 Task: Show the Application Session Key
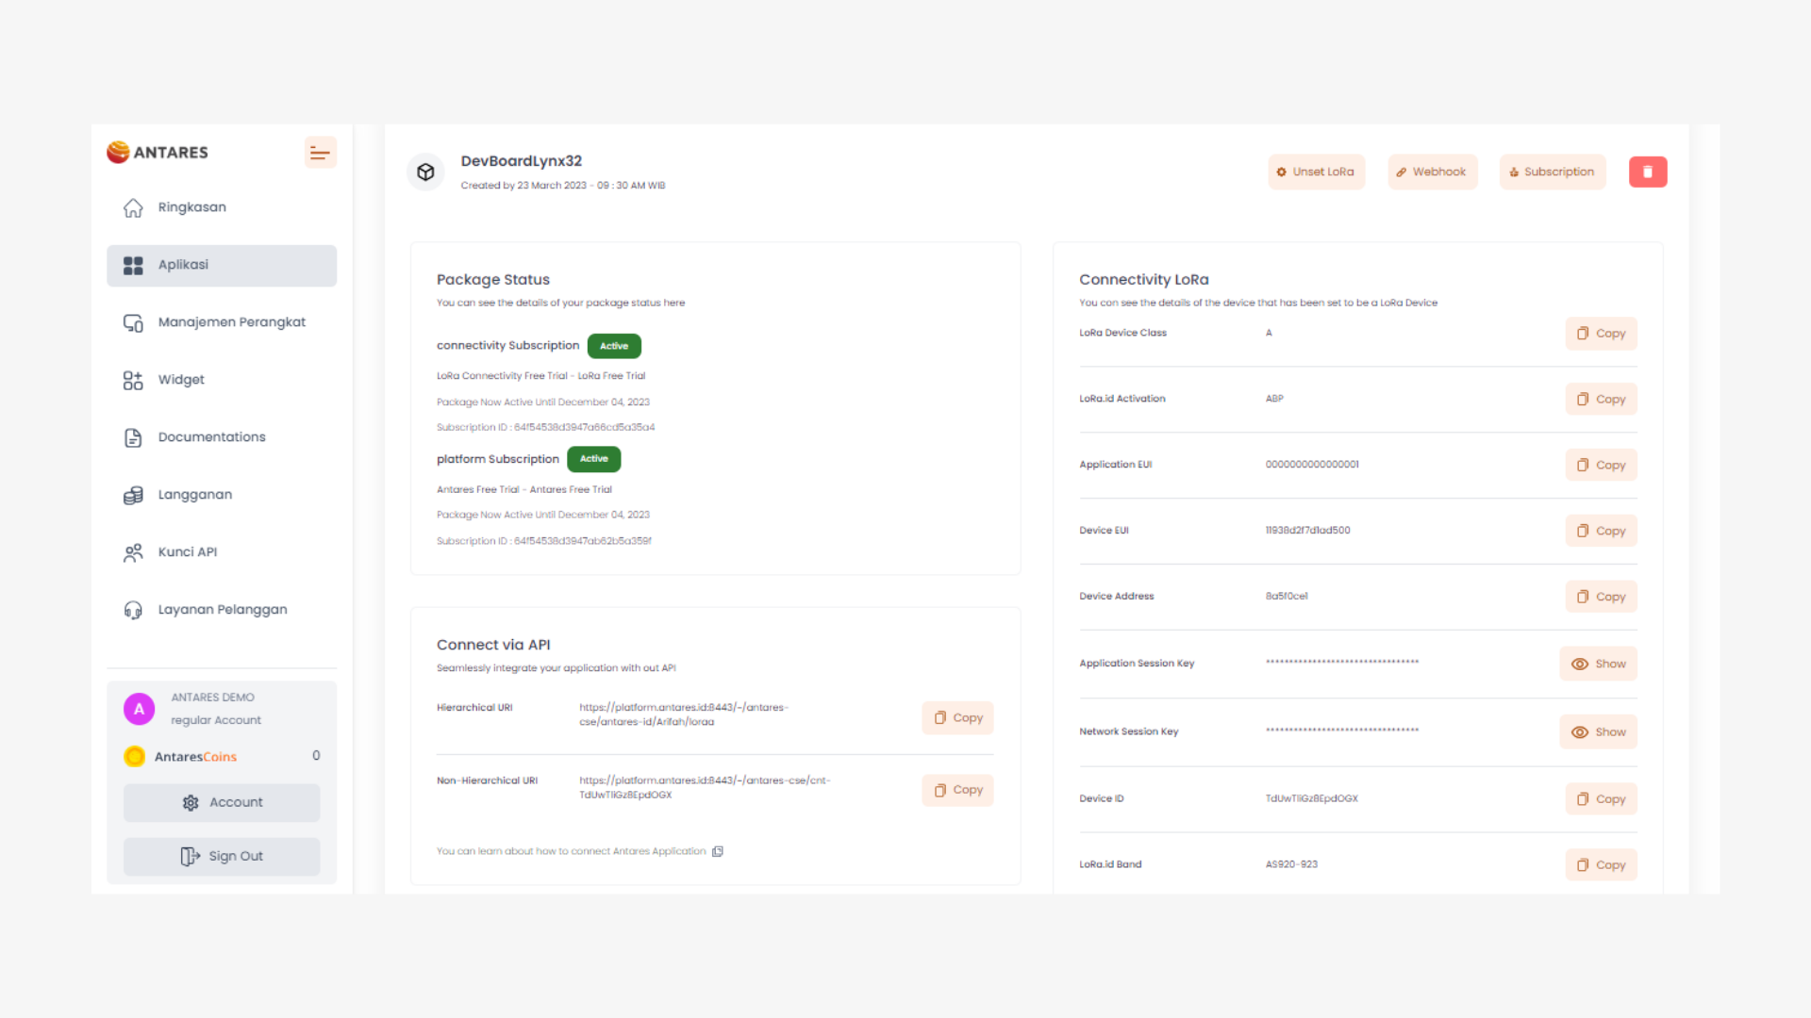point(1598,664)
